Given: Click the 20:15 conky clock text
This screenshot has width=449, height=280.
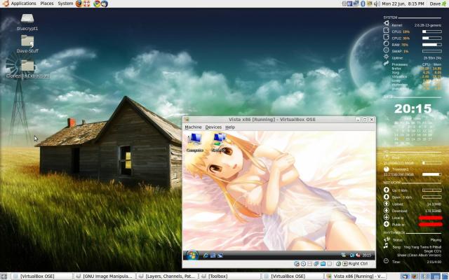Looking at the screenshot, I should coord(413,108).
